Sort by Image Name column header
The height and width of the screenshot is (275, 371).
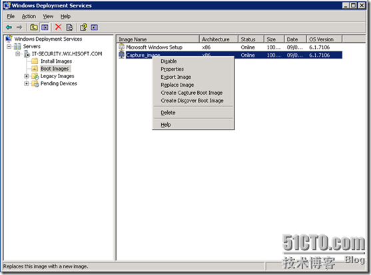(158, 39)
